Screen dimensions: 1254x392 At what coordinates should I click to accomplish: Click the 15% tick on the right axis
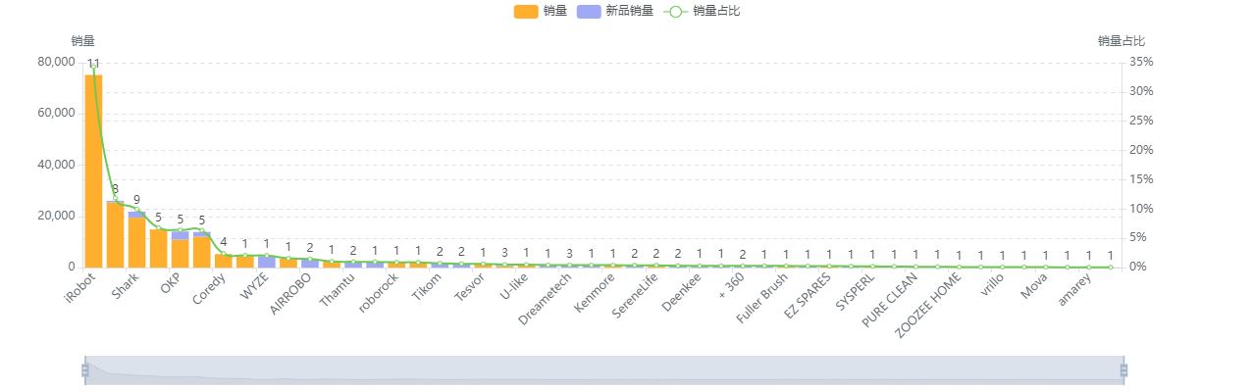click(1140, 179)
